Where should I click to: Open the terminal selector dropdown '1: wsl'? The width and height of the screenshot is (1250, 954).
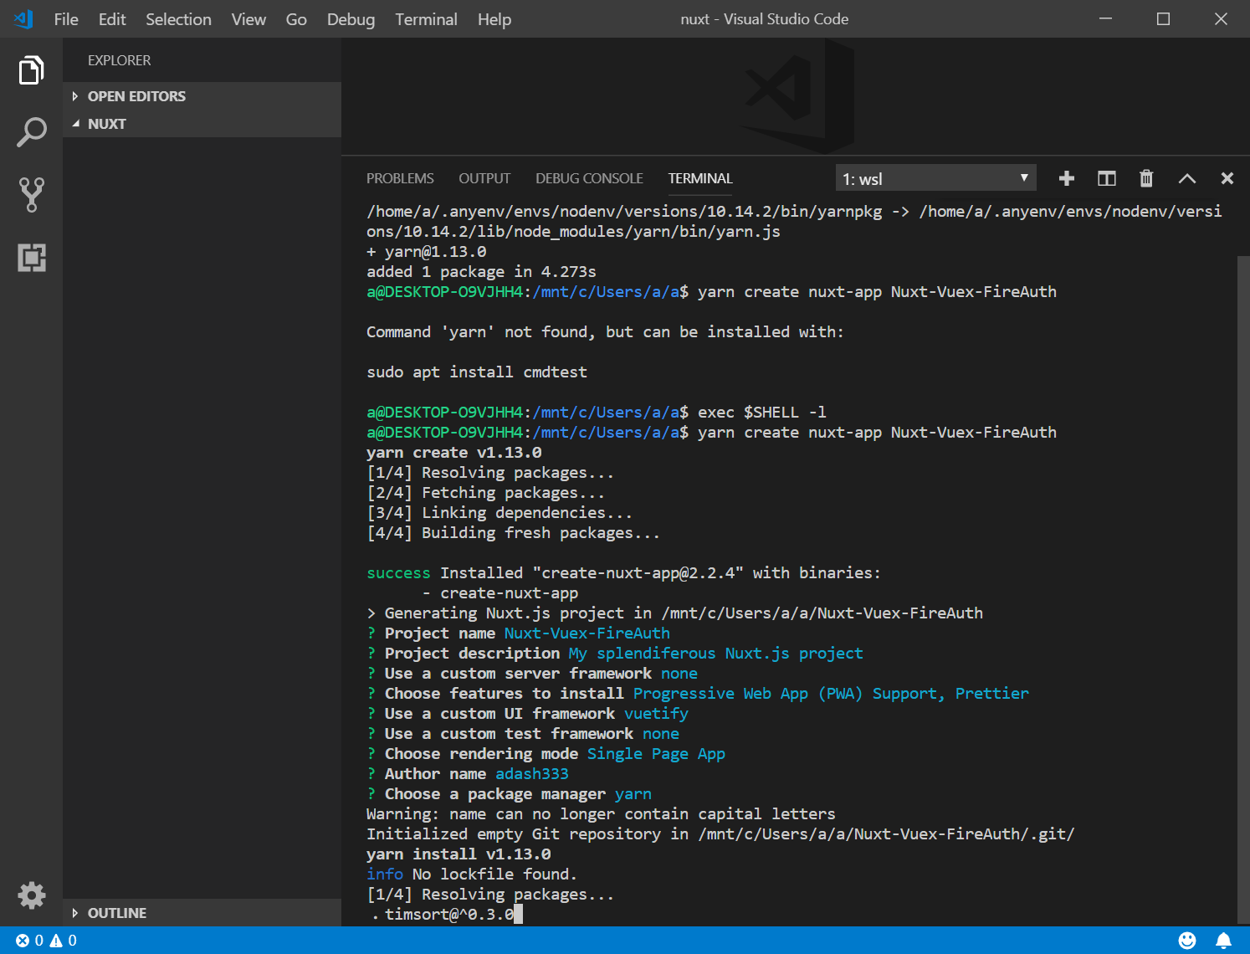pos(935,178)
